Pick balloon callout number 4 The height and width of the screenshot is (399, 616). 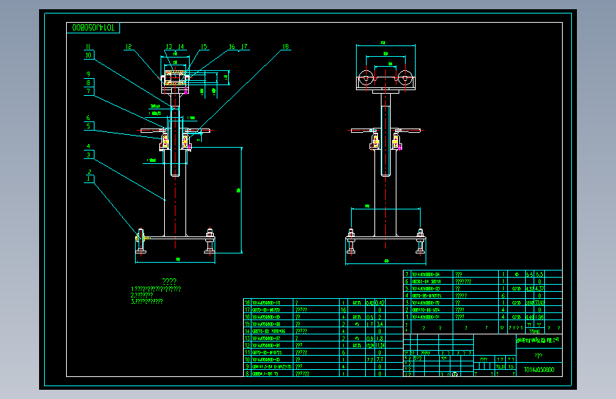click(88, 146)
